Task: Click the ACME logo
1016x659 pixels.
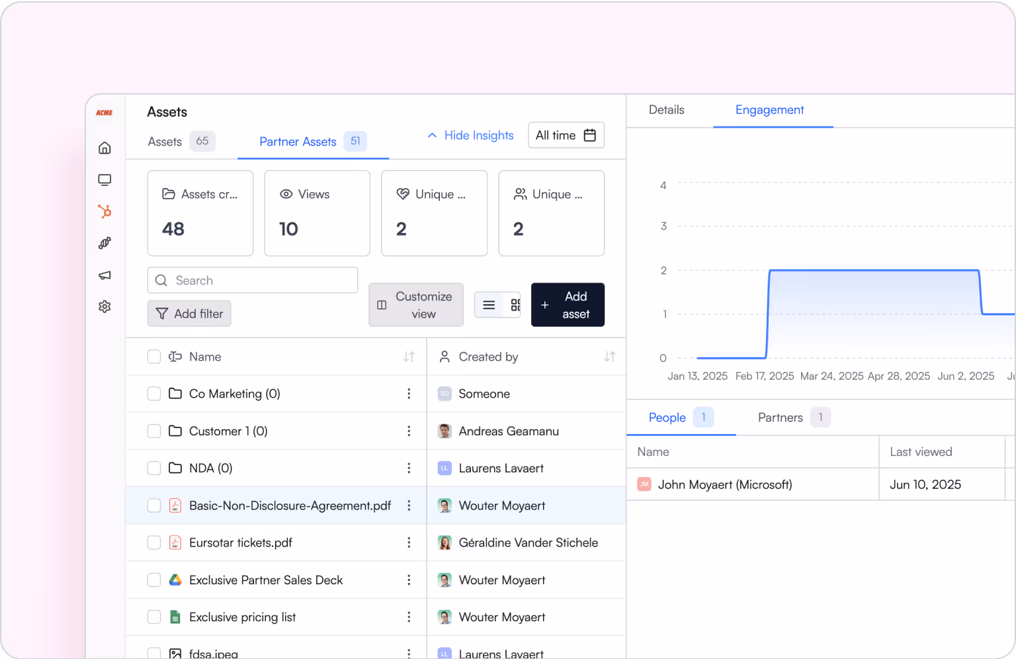Action: [x=105, y=112]
